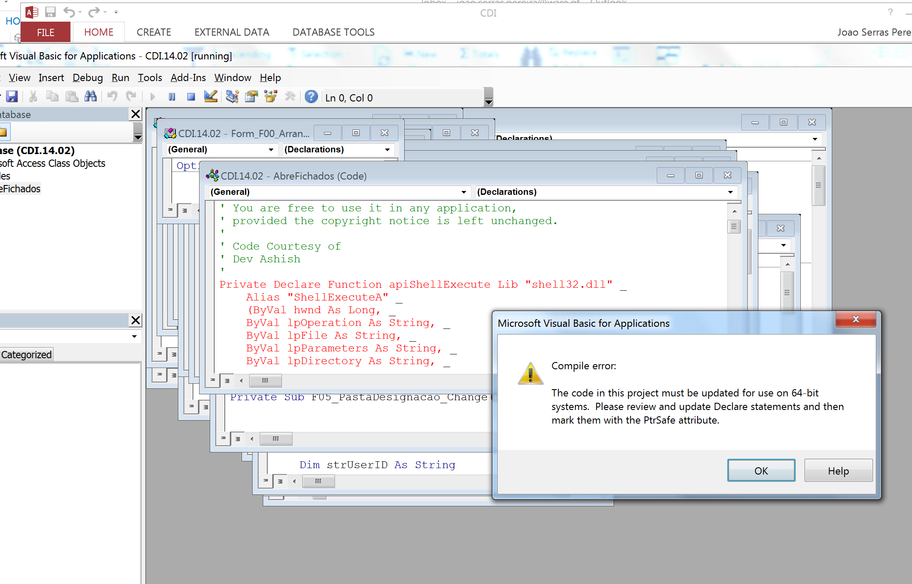This screenshot has height=584, width=912.
Task: Select the (General) dropdown in AbreFichados
Action: tap(335, 191)
